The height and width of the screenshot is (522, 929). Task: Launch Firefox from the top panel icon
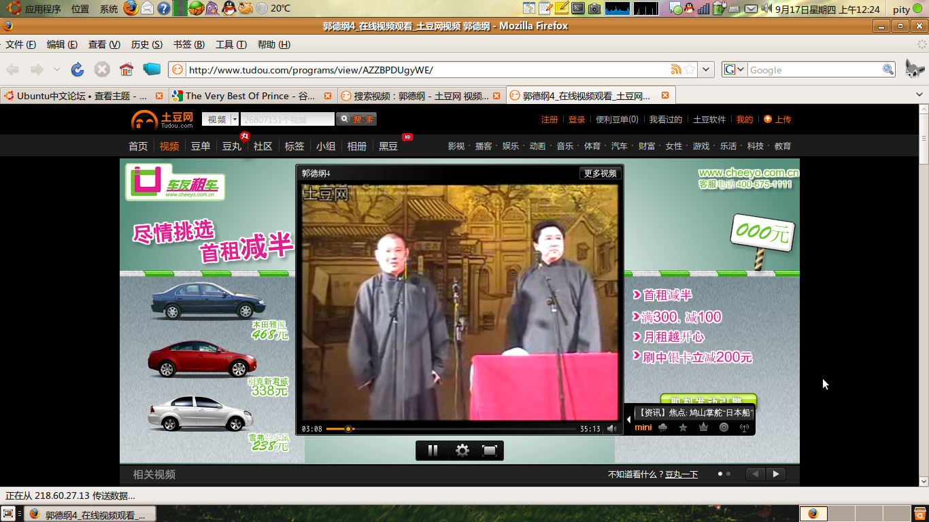point(131,8)
